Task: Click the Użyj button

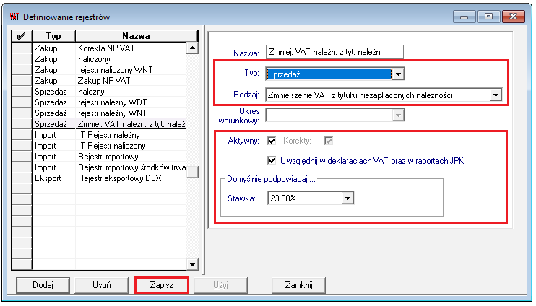Action: click(220, 285)
